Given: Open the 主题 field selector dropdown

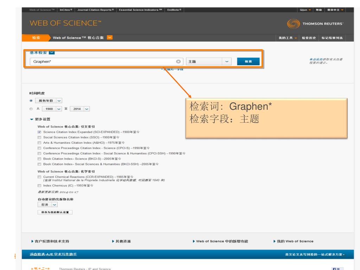Looking at the screenshot, I should pyautogui.click(x=209, y=62).
